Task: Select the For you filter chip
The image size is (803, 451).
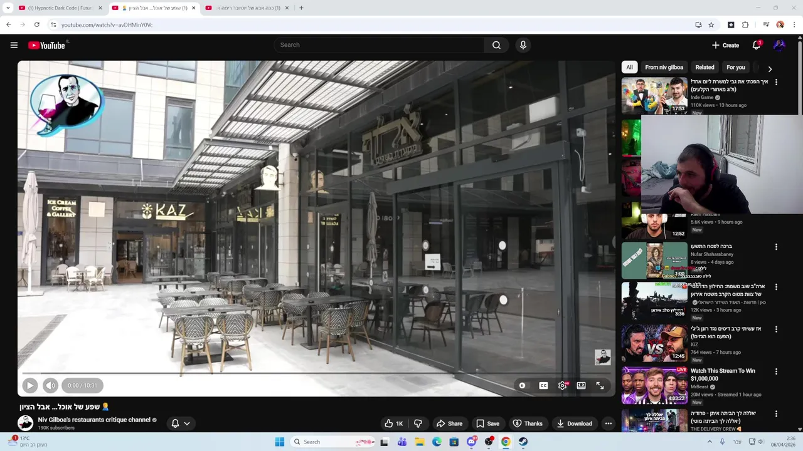Action: [735, 67]
